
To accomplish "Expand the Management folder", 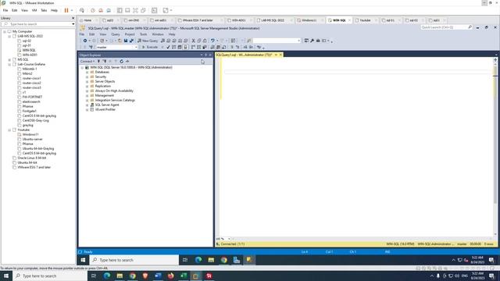I will [87, 95].
